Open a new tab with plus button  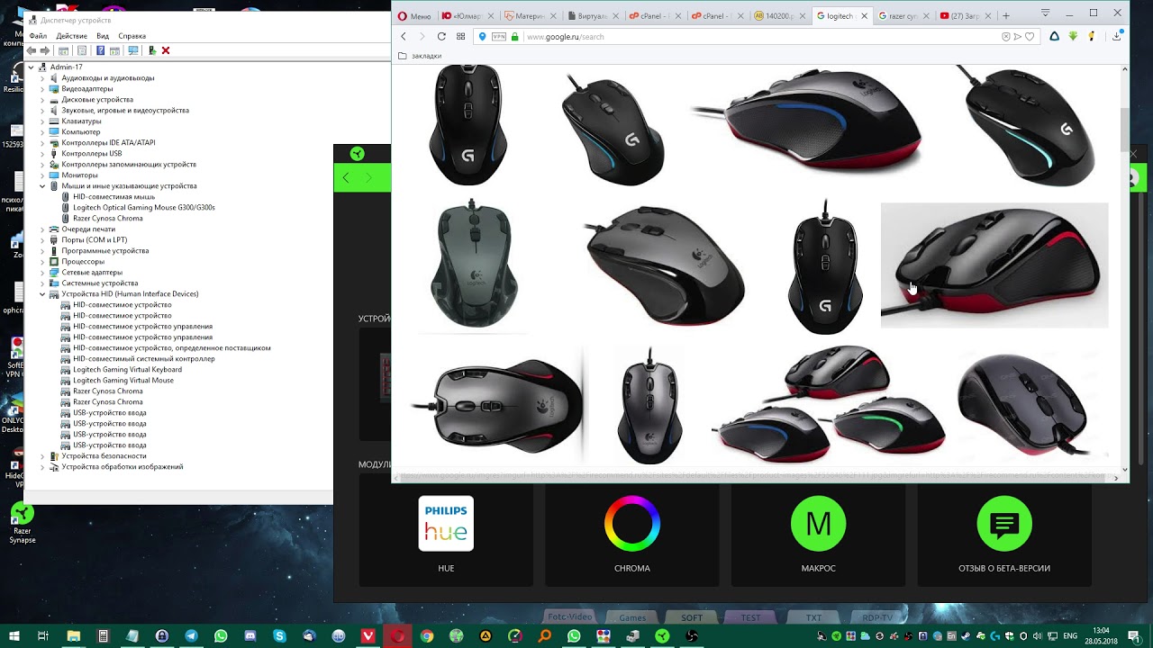point(1006,15)
